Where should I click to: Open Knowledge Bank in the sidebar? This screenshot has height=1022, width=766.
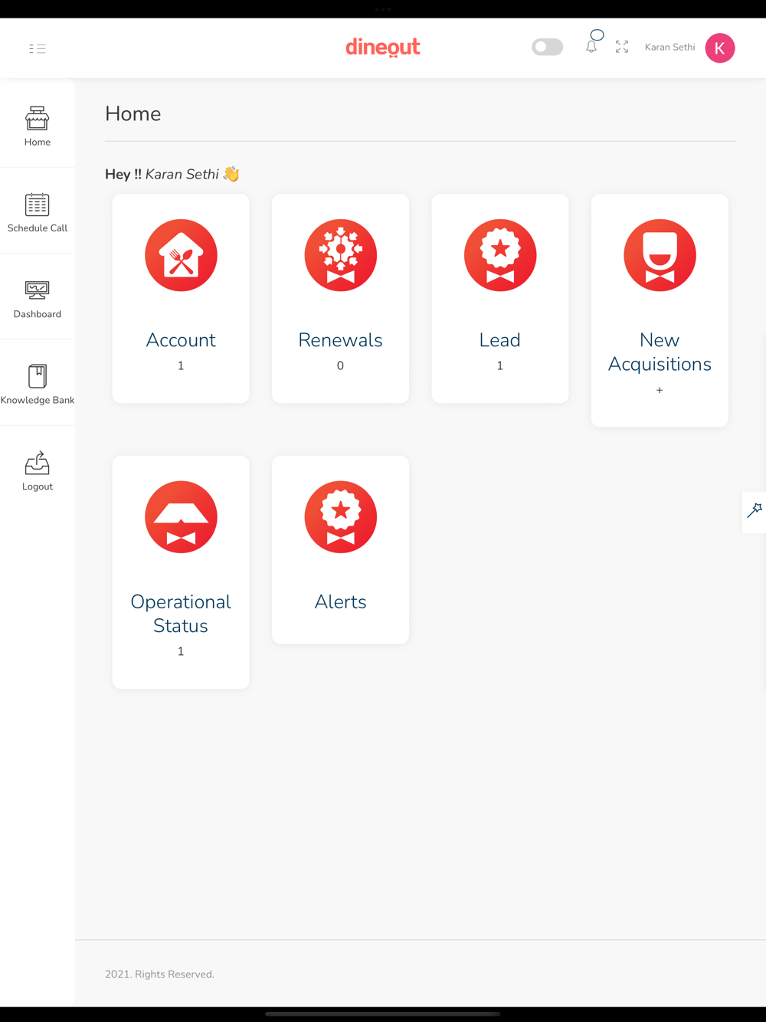tap(38, 385)
